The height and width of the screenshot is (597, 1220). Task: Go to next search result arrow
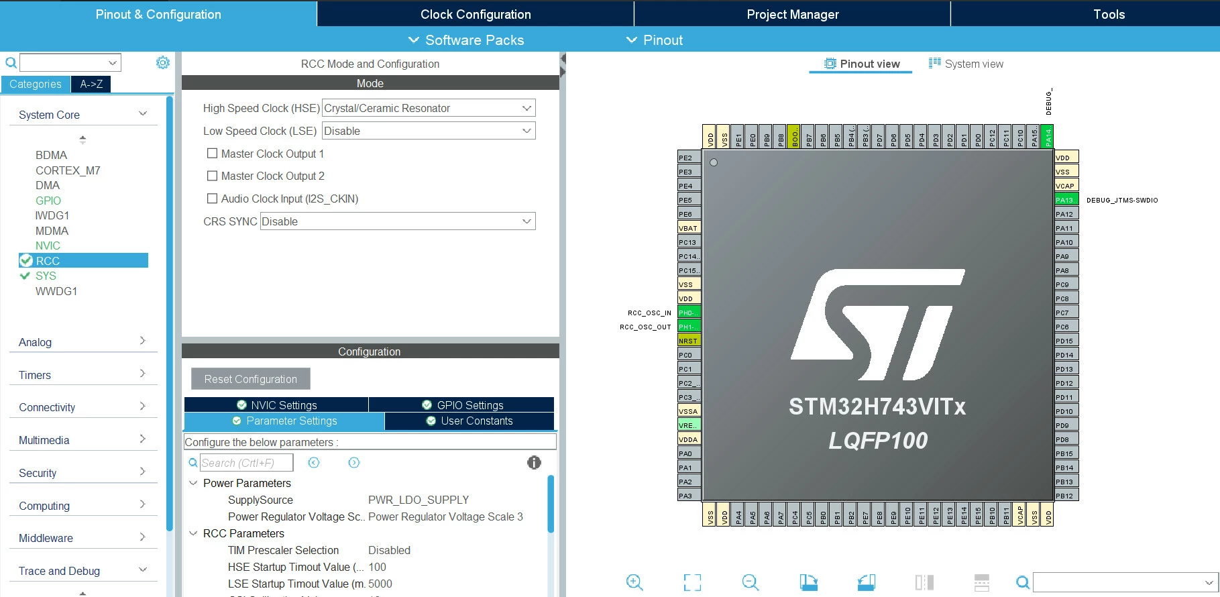click(354, 462)
